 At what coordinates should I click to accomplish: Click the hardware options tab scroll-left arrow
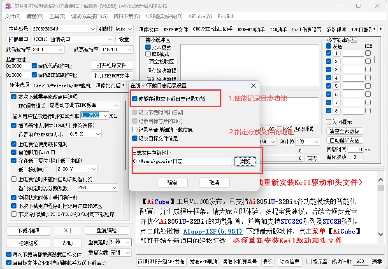(x=123, y=85)
